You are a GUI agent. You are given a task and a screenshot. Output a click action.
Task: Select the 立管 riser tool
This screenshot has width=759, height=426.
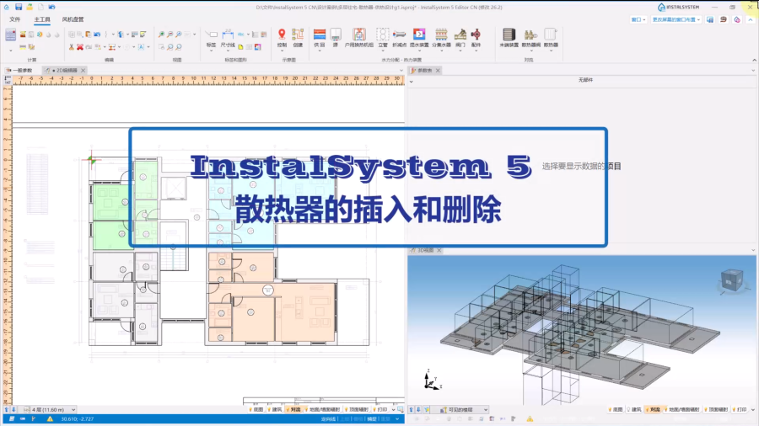383,38
